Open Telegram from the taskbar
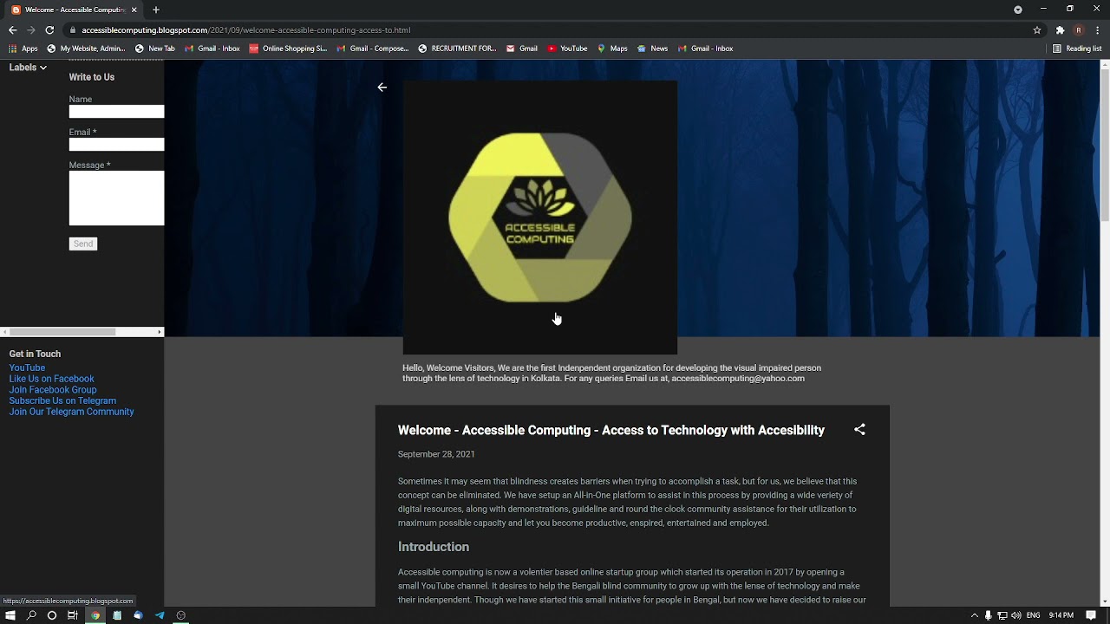 [x=160, y=615]
